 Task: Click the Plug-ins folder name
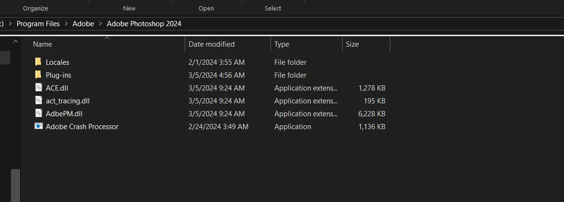58,75
